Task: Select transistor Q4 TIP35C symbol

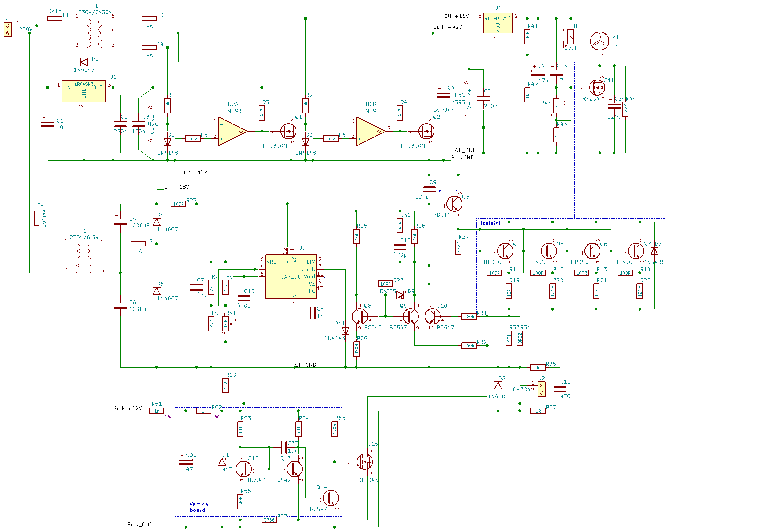Action: tap(505, 251)
